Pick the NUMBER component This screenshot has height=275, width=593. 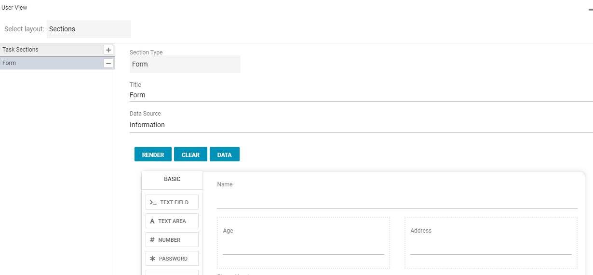pyautogui.click(x=172, y=240)
